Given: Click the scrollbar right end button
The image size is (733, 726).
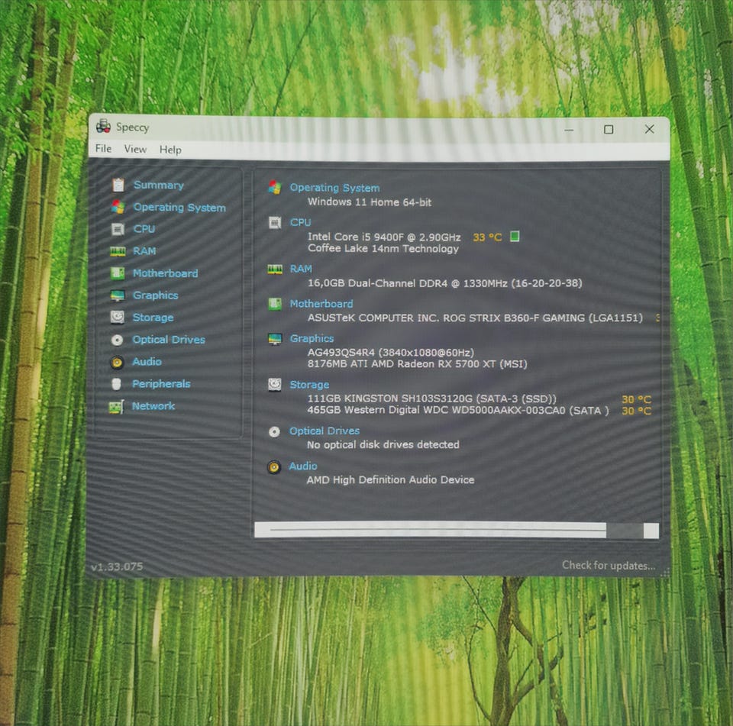Looking at the screenshot, I should pyautogui.click(x=651, y=531).
